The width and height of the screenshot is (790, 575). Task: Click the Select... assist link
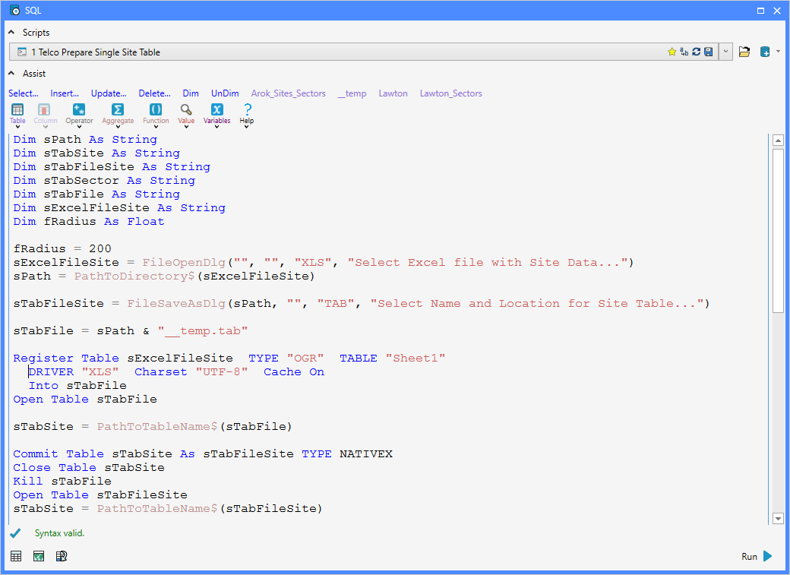(23, 93)
